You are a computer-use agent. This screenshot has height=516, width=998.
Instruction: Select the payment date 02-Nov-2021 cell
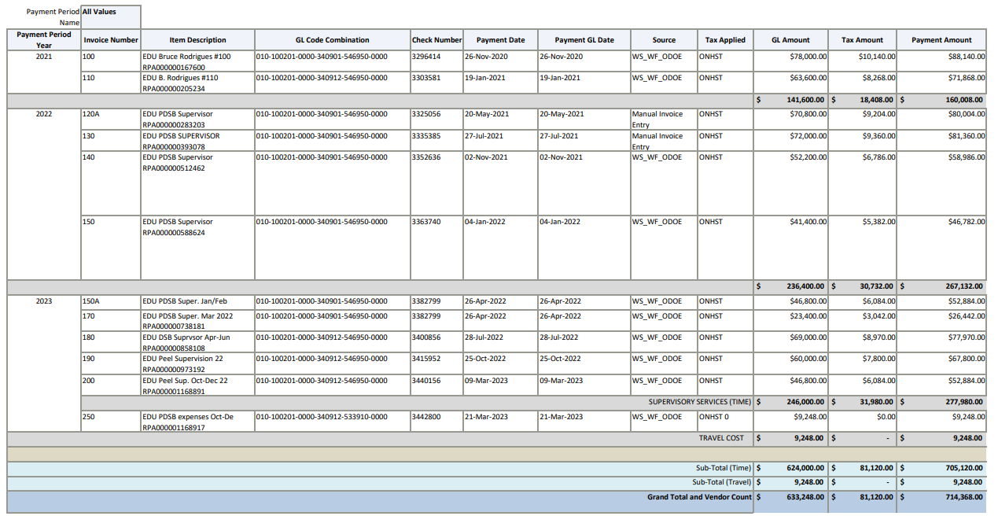pos(487,157)
